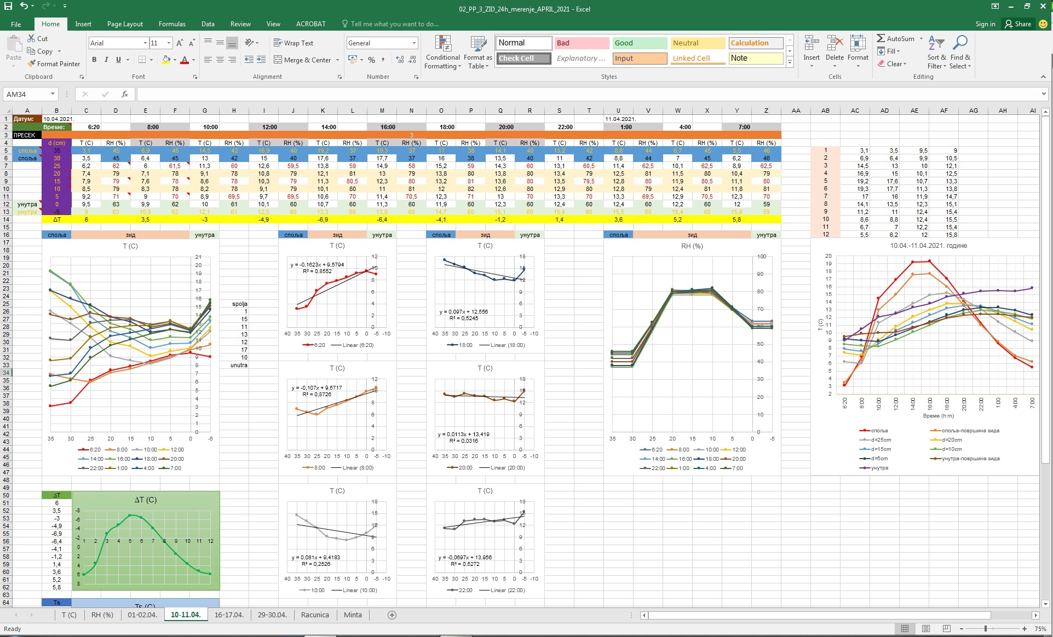
Task: Open the Name Box dropdown arrow
Action: coord(53,94)
